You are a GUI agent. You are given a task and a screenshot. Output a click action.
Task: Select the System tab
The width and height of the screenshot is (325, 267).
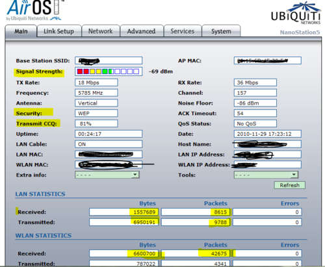pos(221,31)
